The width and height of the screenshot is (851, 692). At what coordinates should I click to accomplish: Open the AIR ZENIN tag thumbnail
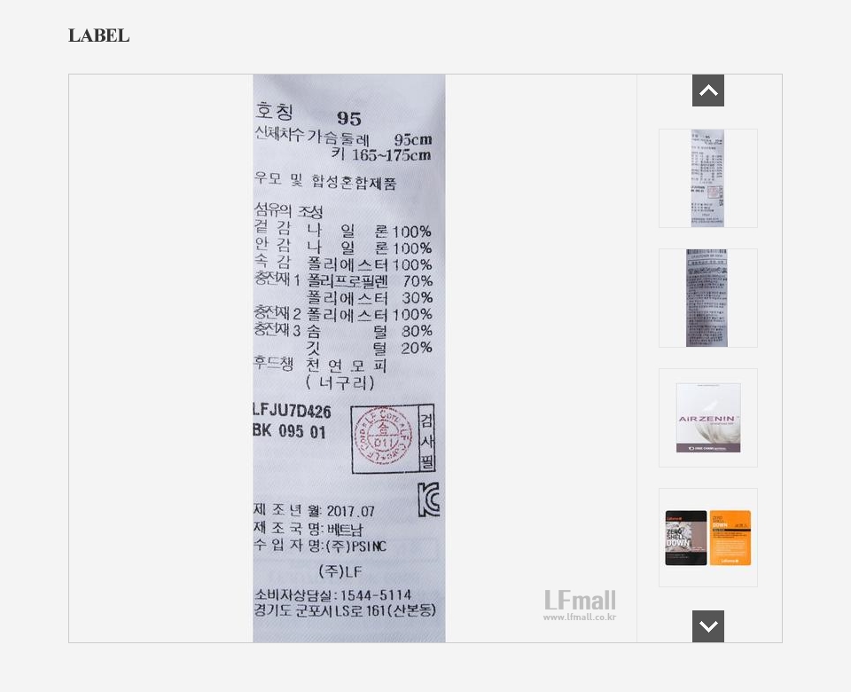coord(707,418)
